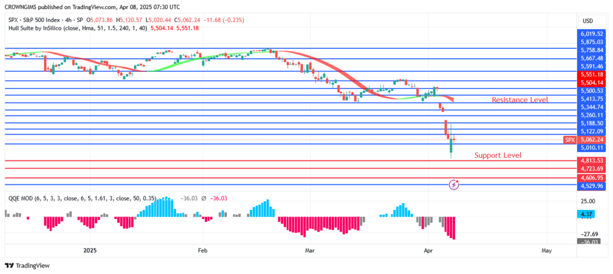The height and width of the screenshot is (274, 613).
Task: Click the high value H5,120.57 in header
Action: [x=129, y=19]
